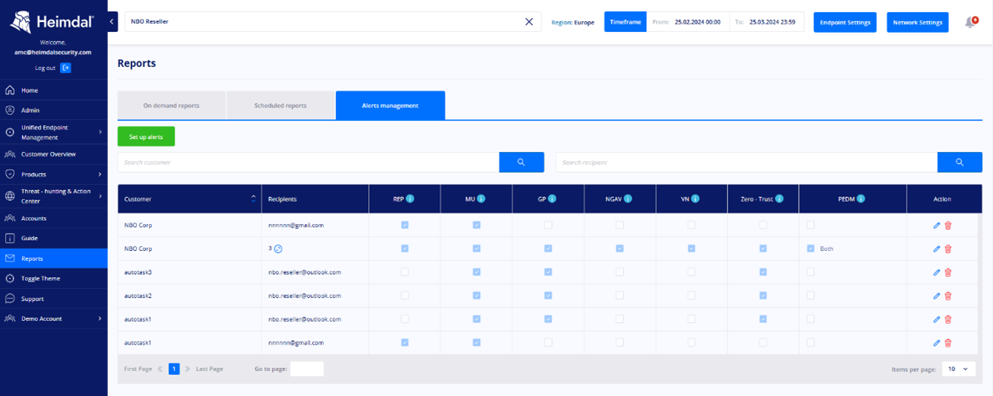Open Support in the sidebar
Viewport: 993px width, 396px height.
coord(54,299)
